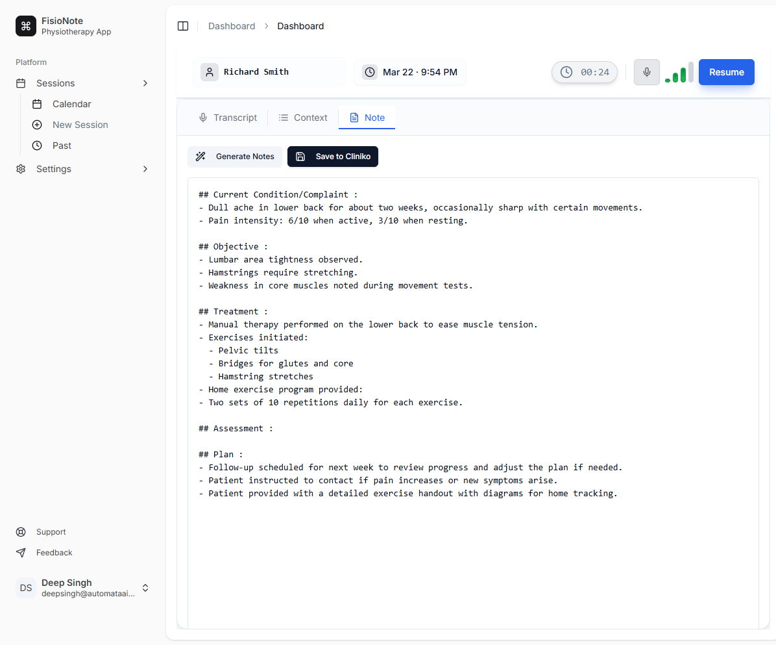
Task: Click the Richard Smith patient field
Action: pyautogui.click(x=269, y=72)
